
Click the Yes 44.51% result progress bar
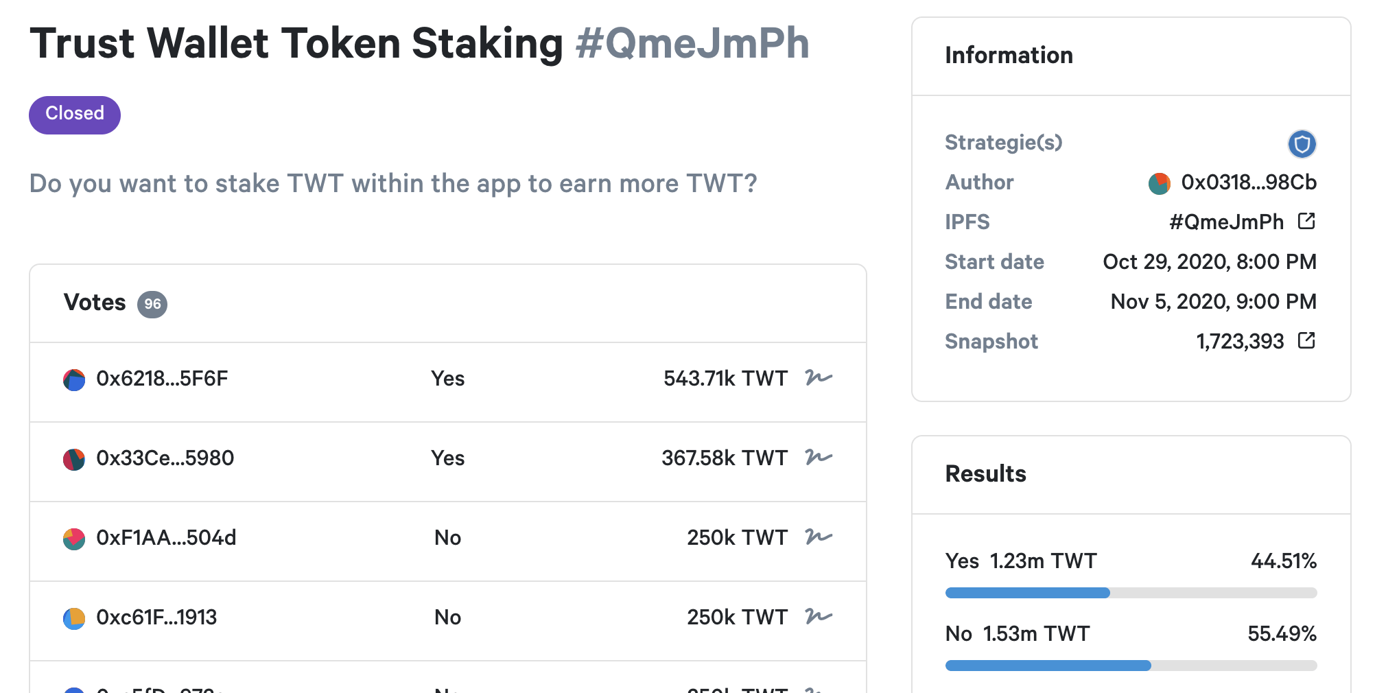coord(1131,593)
